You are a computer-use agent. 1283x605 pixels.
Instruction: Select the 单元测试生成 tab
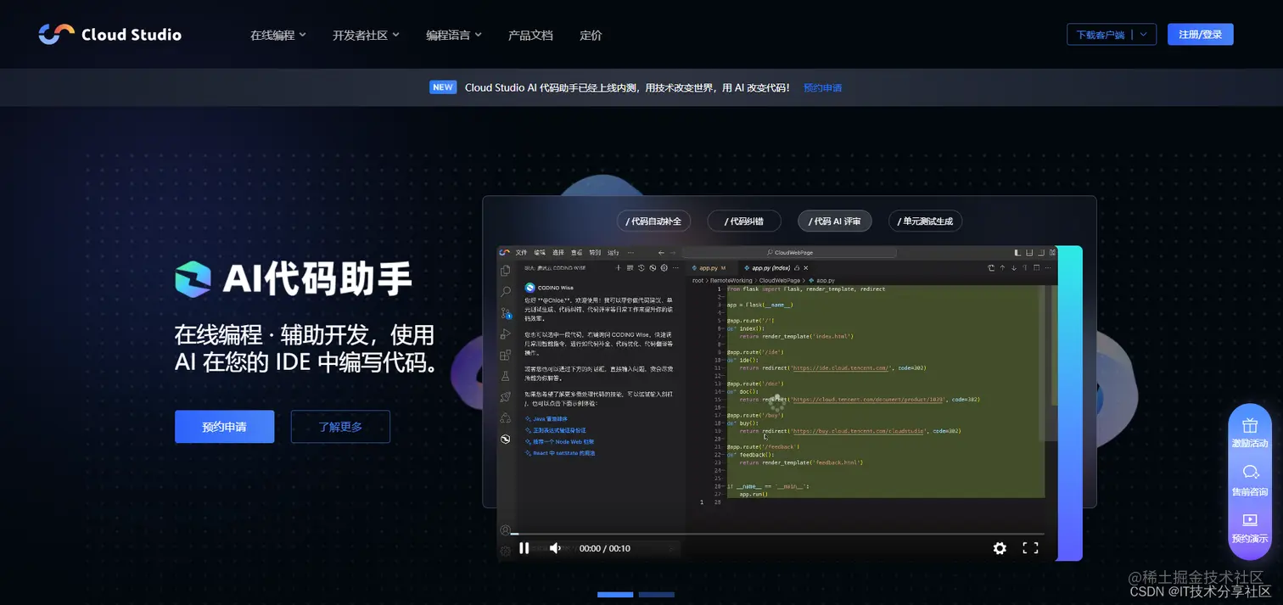[925, 221]
